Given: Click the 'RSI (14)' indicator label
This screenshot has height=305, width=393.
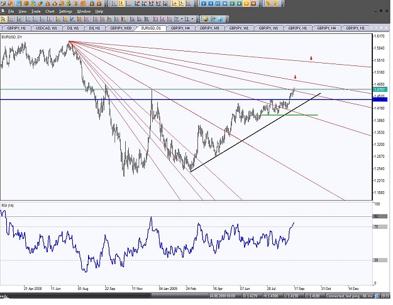Looking at the screenshot, I should pos(8,206).
